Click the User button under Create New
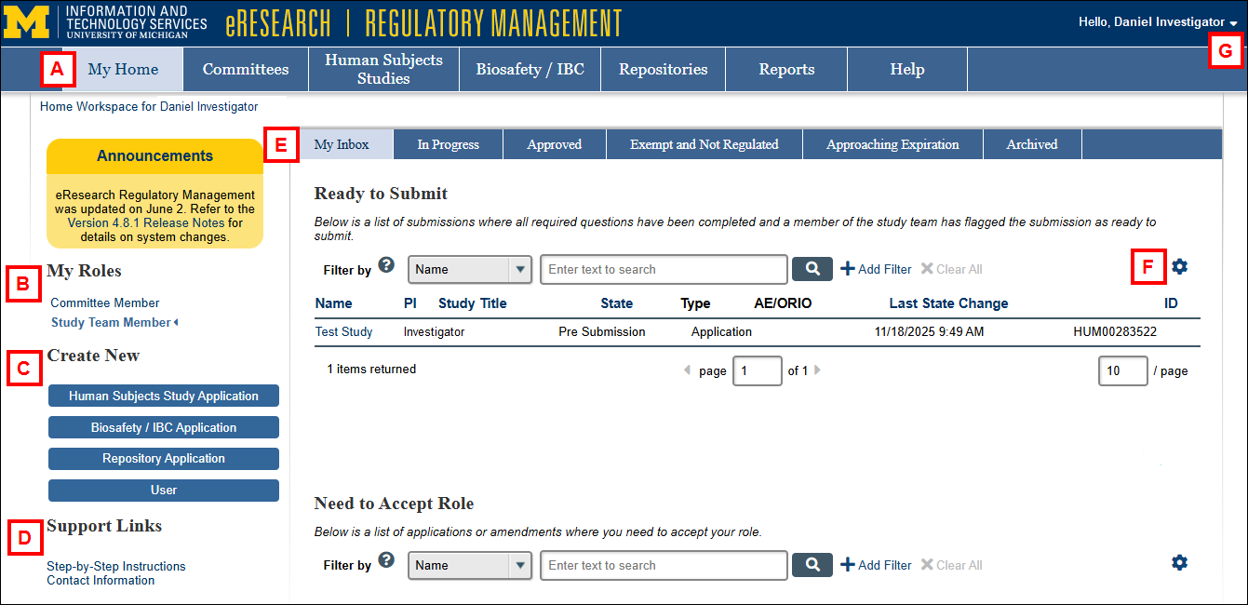 (164, 490)
